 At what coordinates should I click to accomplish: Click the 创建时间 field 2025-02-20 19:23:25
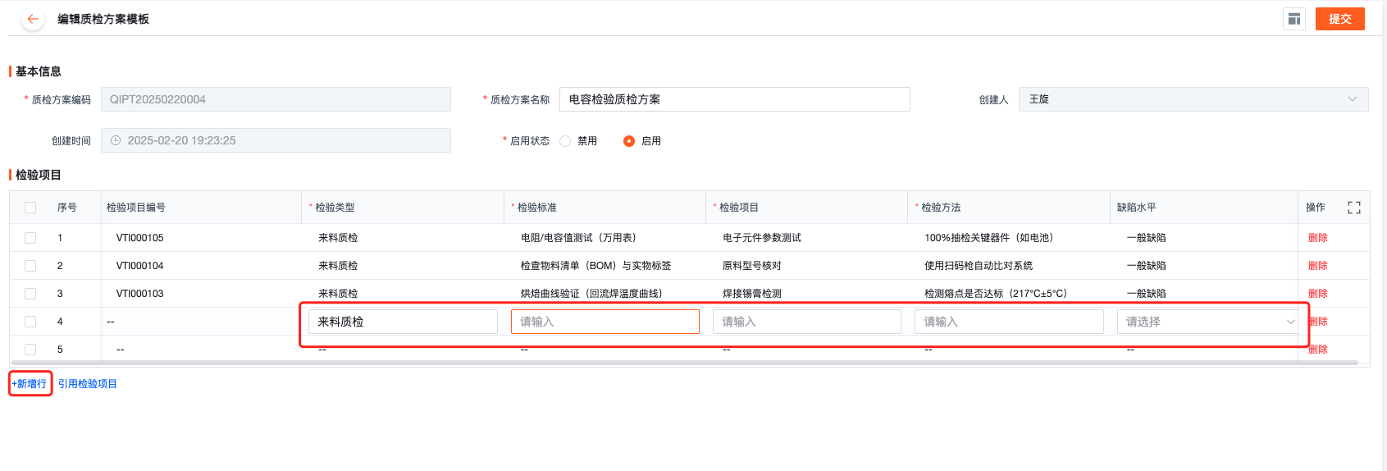pyautogui.click(x=276, y=140)
